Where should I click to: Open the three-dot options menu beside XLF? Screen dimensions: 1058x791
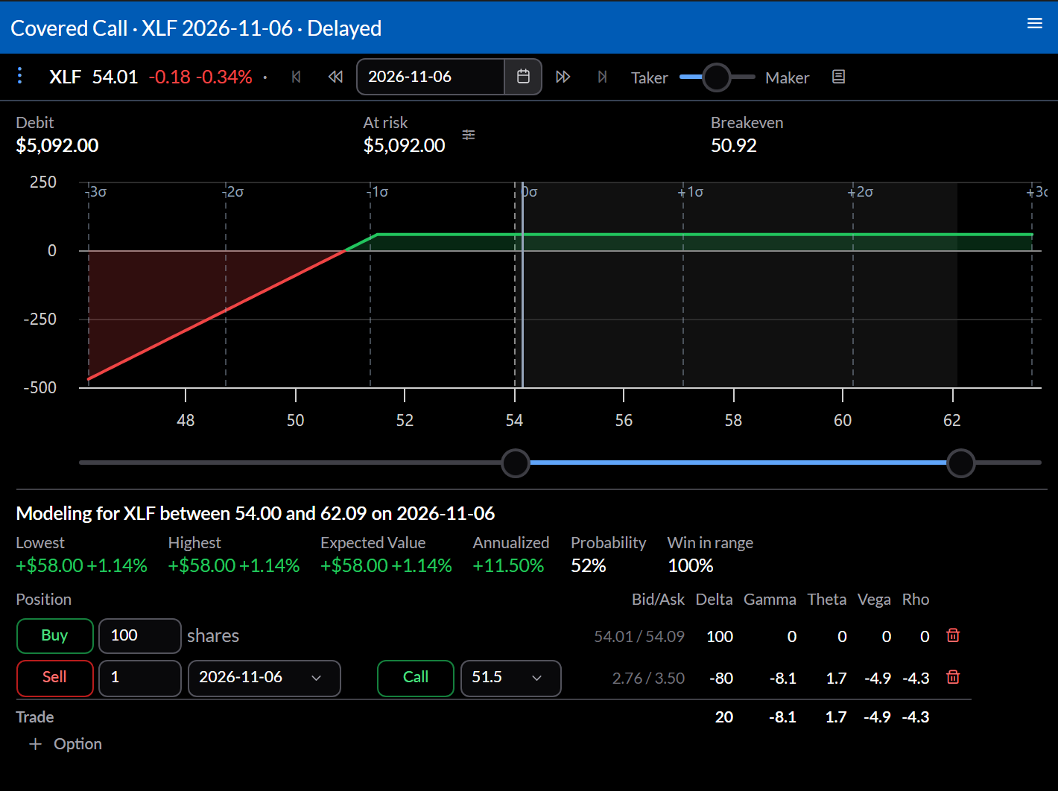click(x=20, y=76)
